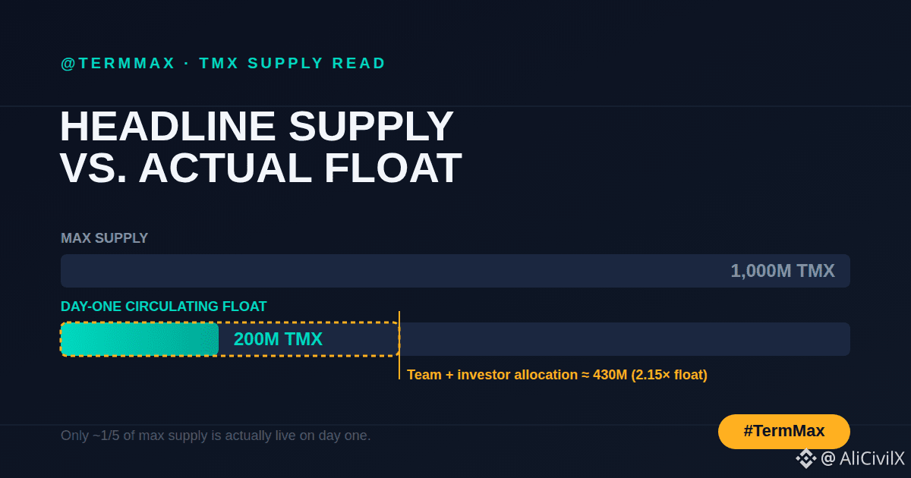Click the 1,000M TMX value text
The image size is (911, 478).
point(783,271)
